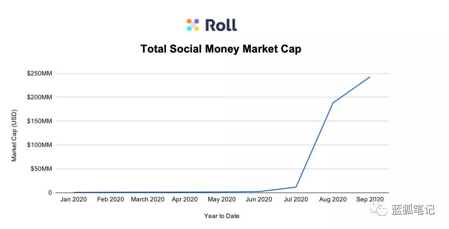This screenshot has width=449, height=229.
Task: Select the March 2020 x-axis label
Action: 148,199
